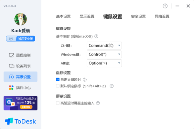This screenshot has height=129, width=194.
Task: Open the Alt键 mapping dropdown
Action: [x=104, y=63]
